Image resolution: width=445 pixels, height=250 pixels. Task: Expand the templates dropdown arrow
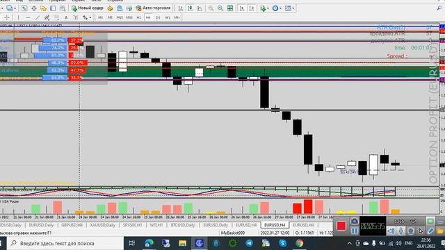[x=293, y=8]
